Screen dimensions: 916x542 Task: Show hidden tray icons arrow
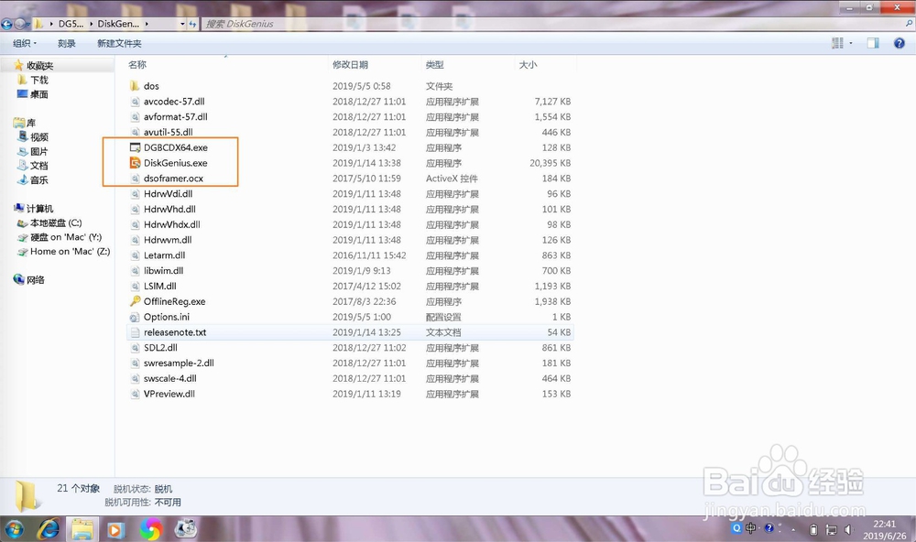click(793, 529)
